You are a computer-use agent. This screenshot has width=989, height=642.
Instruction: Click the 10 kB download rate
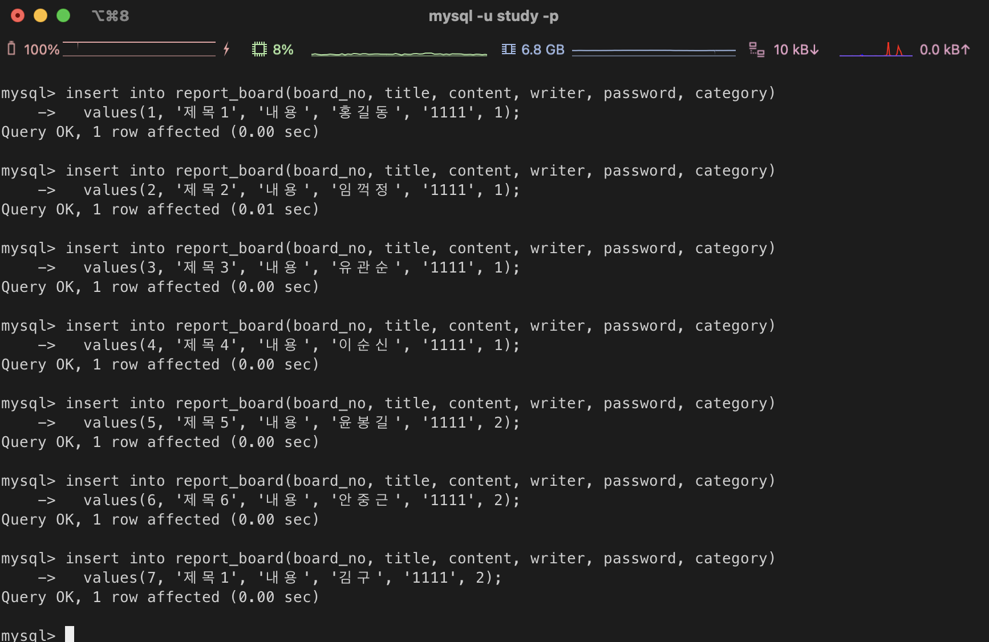(x=796, y=50)
